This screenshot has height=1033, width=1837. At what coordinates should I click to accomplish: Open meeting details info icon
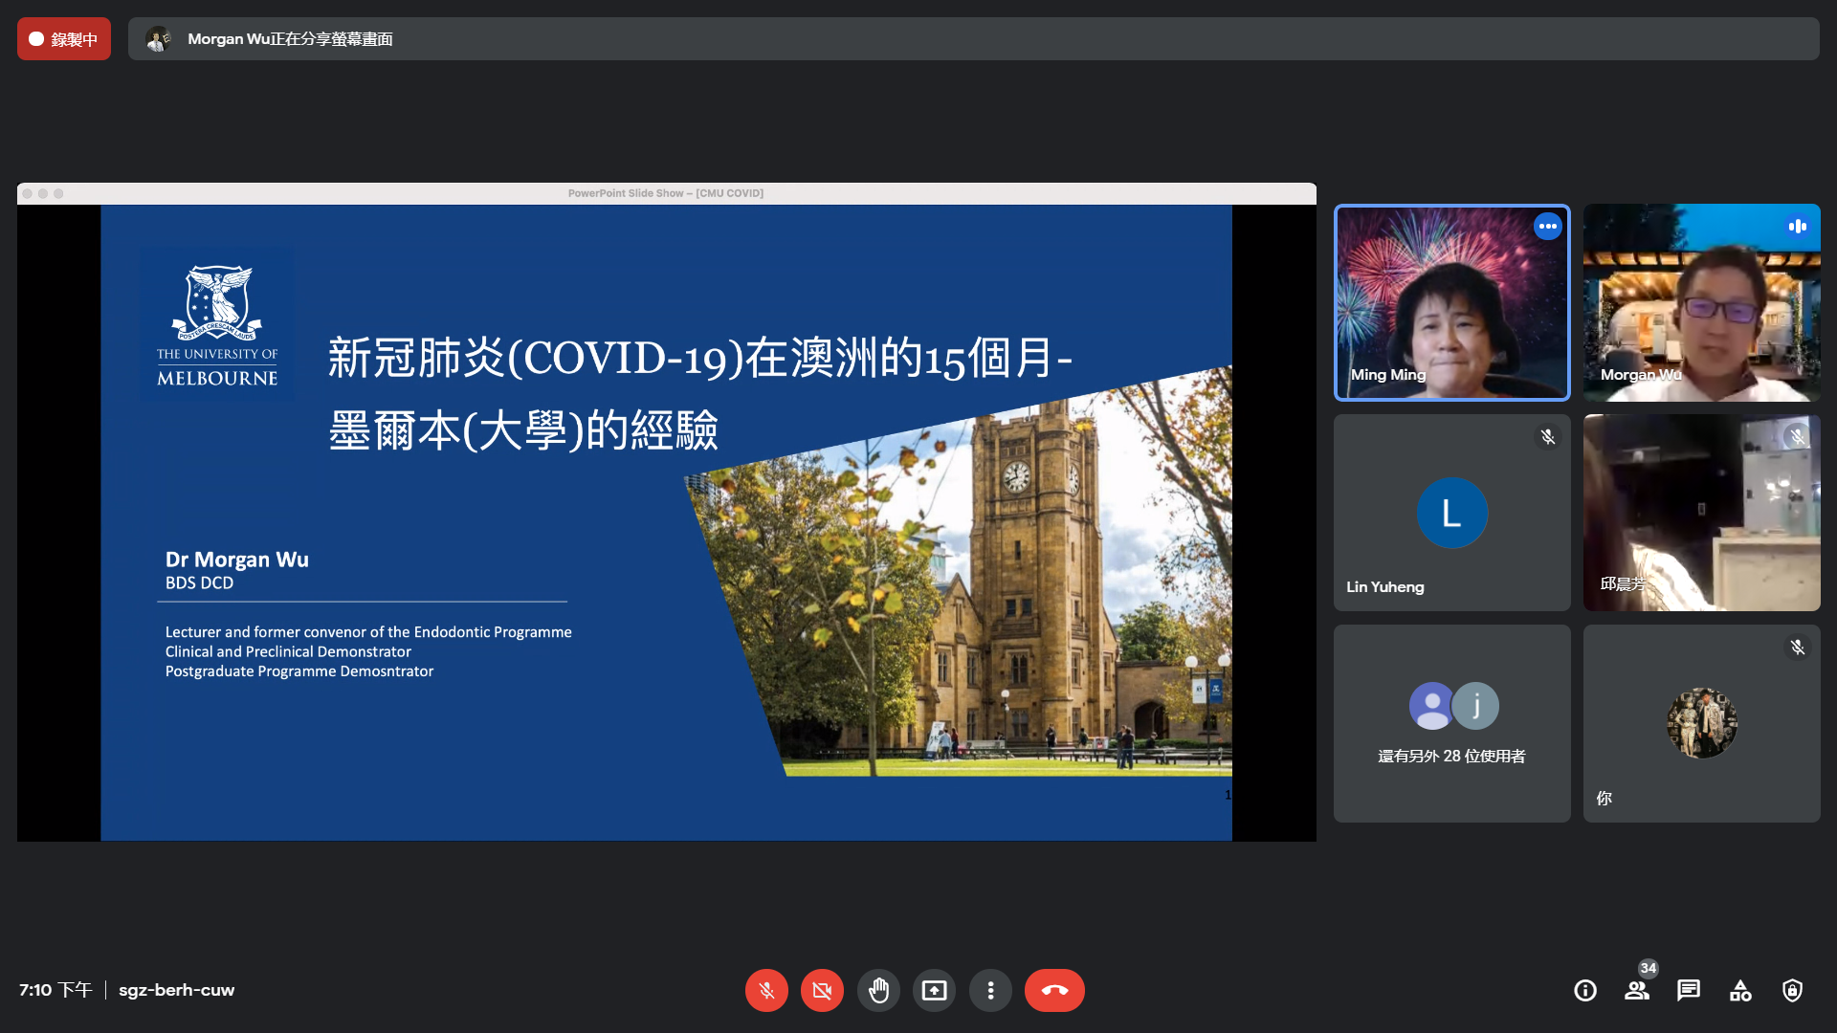point(1585,990)
